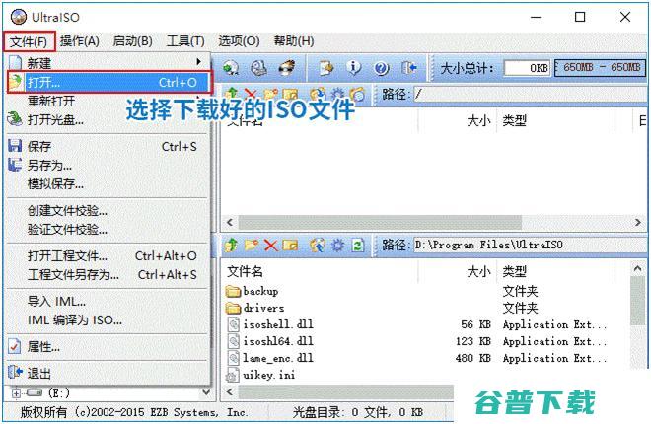
Task: Open the 文件(F) menu
Action: tap(29, 41)
